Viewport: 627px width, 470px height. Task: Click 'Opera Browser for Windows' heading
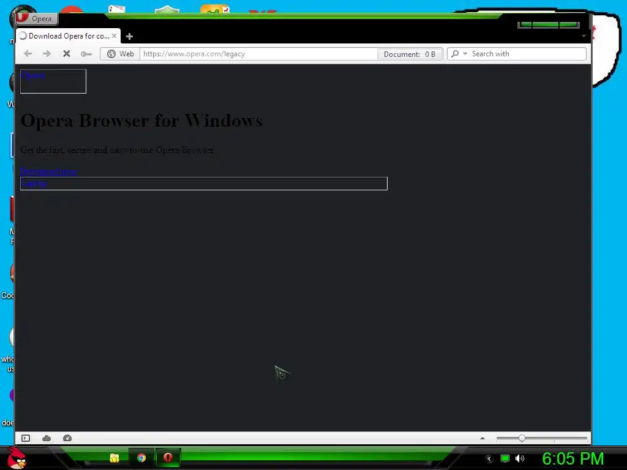coord(141,121)
